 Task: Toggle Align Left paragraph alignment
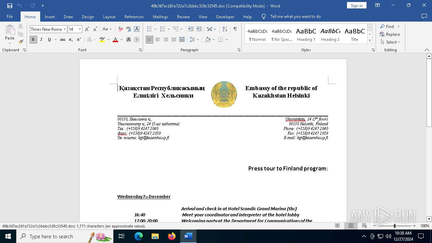pos(150,39)
